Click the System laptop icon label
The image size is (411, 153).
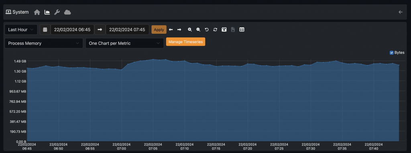(x=17, y=12)
